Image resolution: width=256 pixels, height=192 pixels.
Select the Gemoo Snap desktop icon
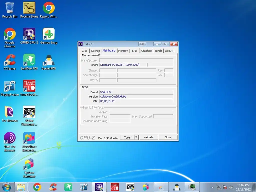click(x=49, y=36)
